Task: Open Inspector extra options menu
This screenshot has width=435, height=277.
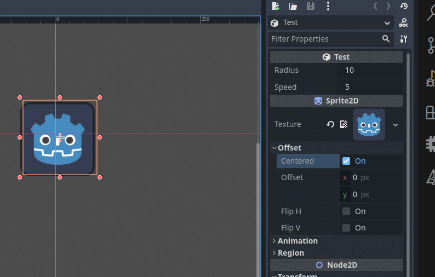Action: pos(328,6)
